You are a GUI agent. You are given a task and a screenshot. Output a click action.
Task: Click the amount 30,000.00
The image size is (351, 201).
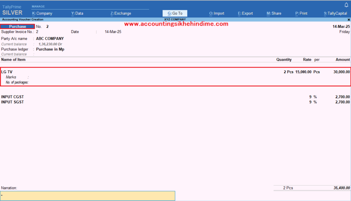point(342,72)
